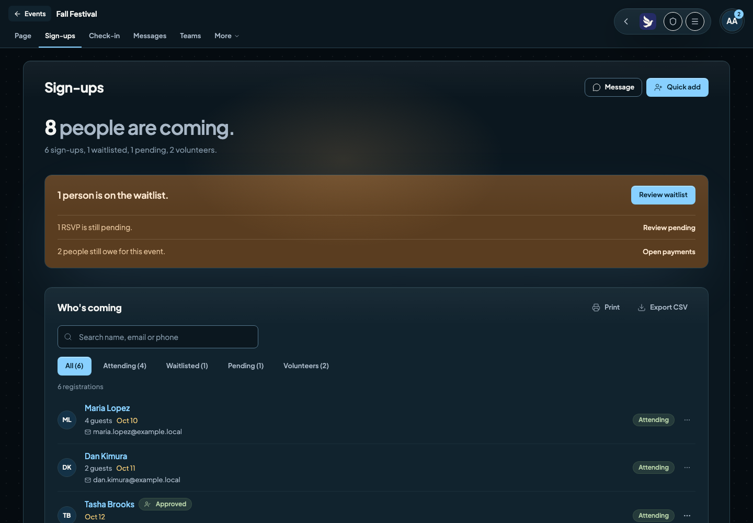This screenshot has width=753, height=523.
Task: Open Tasha Brooks's registration
Action: click(x=109, y=505)
